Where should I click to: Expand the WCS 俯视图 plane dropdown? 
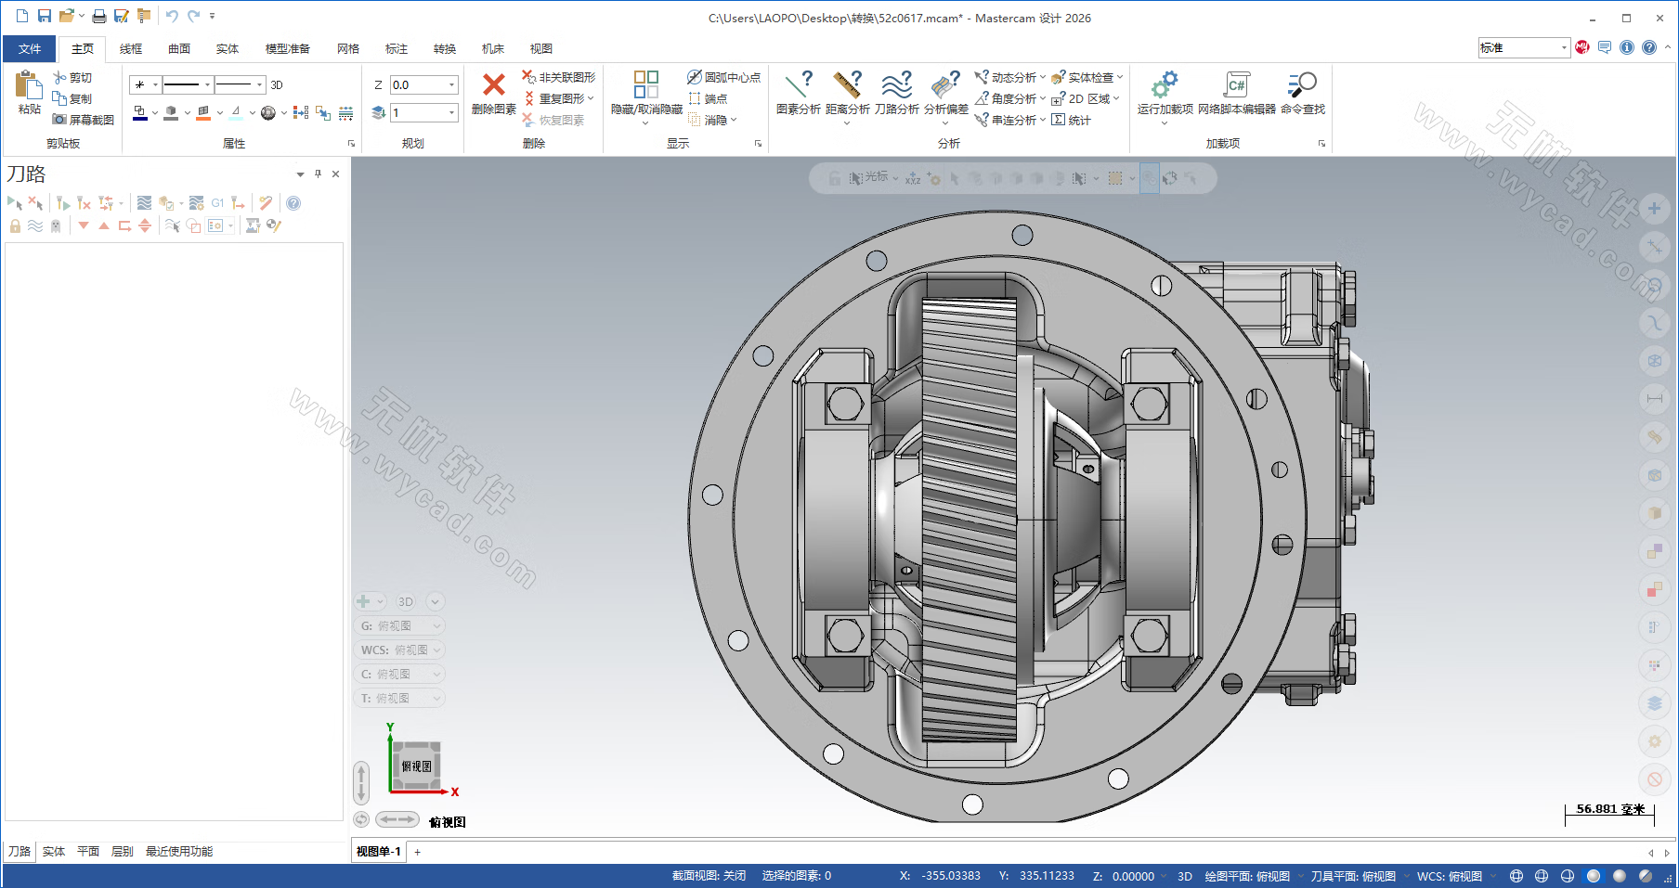[x=436, y=650]
